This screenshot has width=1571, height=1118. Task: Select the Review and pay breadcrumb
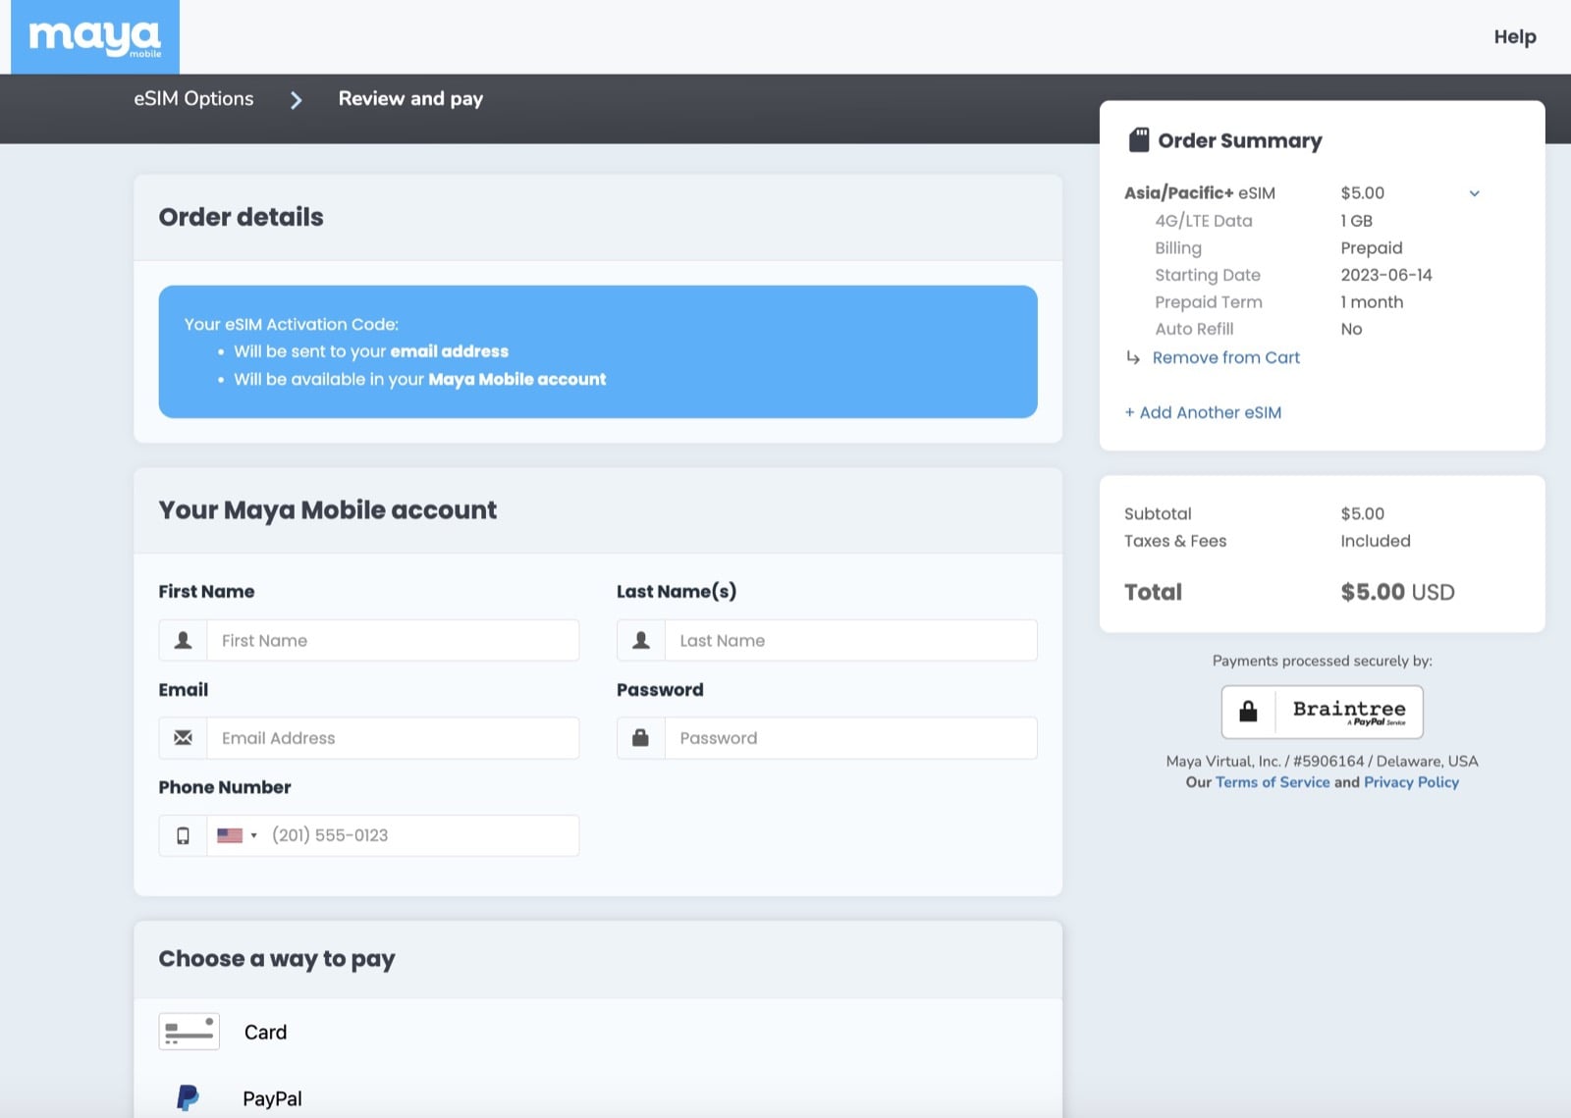click(x=410, y=98)
